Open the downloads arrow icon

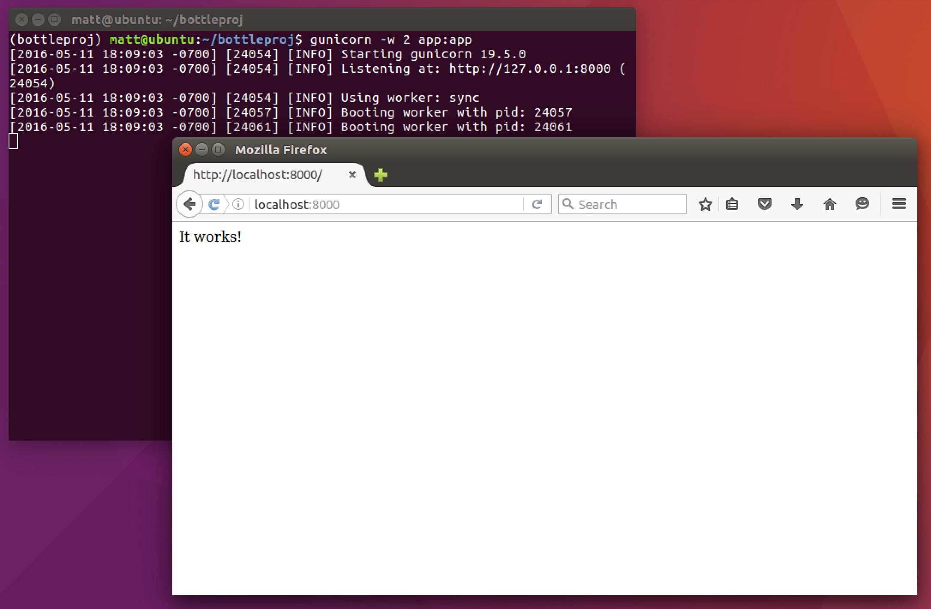click(x=797, y=204)
